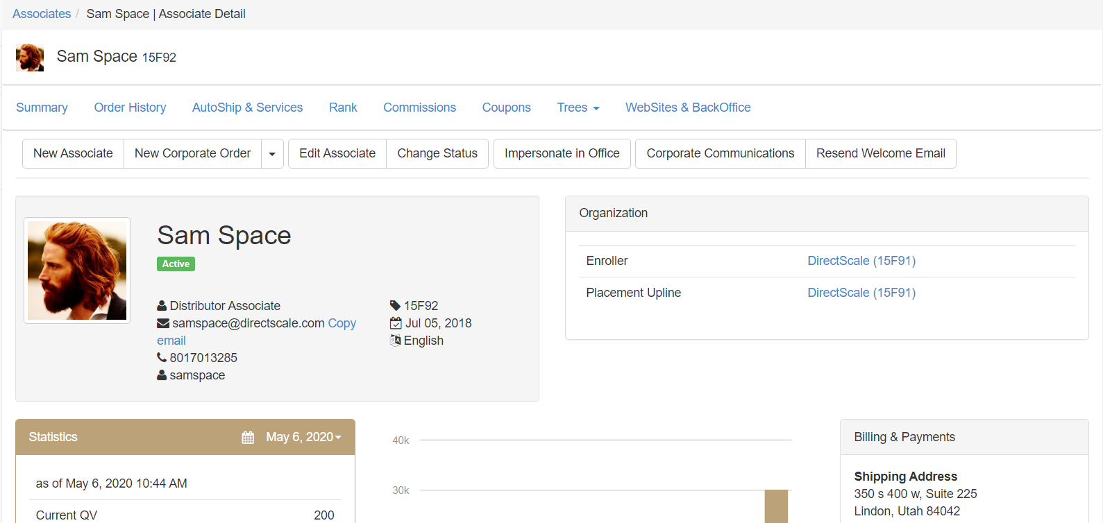
Task: Expand the New Corporate Order caret dropdown
Action: coord(272,154)
